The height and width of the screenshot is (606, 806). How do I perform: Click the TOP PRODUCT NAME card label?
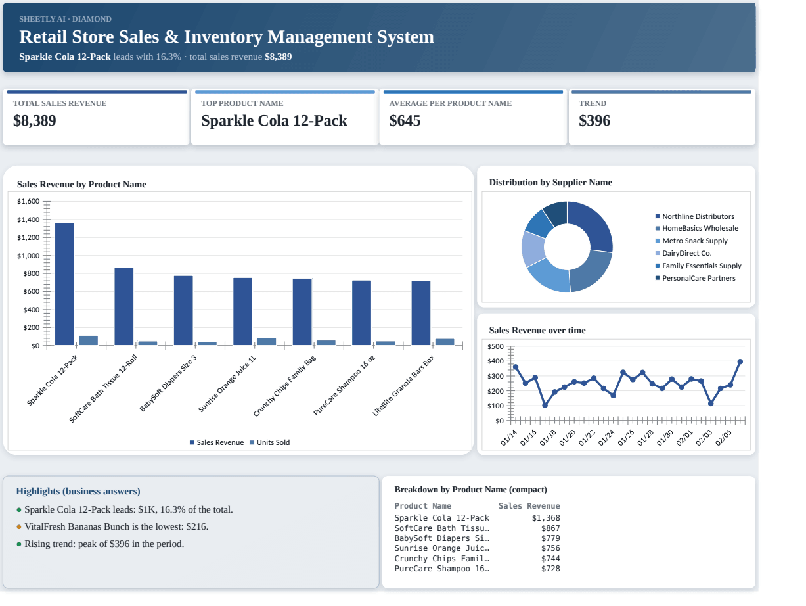(242, 103)
